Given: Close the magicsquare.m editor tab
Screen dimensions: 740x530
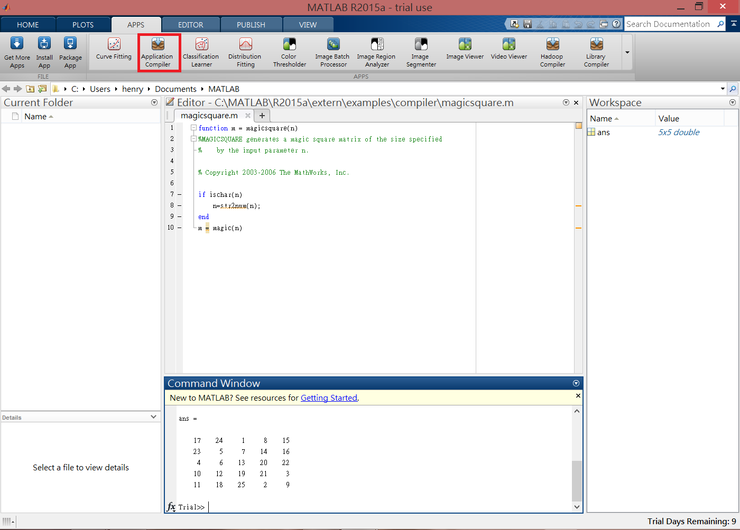Looking at the screenshot, I should tap(247, 115).
